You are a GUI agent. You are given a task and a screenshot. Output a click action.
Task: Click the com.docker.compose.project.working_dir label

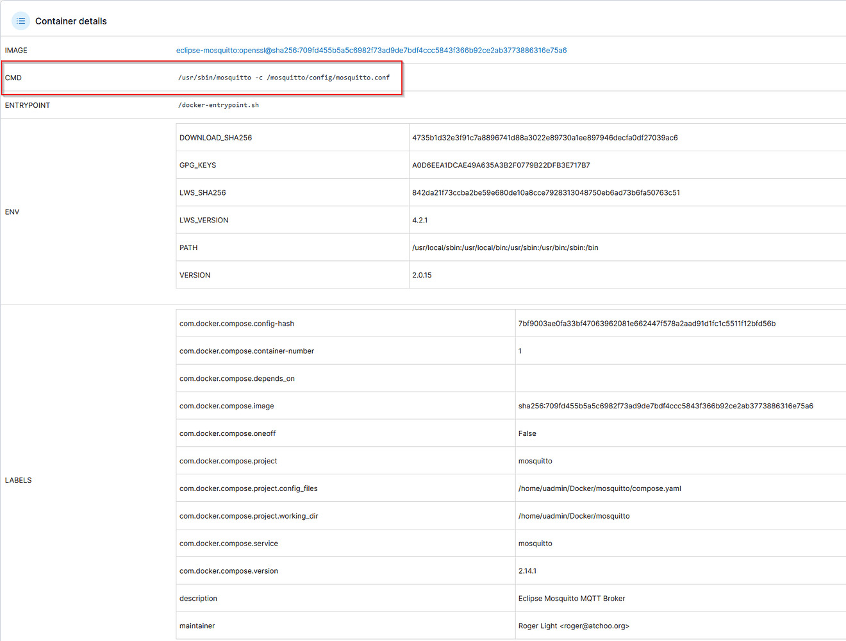(249, 517)
